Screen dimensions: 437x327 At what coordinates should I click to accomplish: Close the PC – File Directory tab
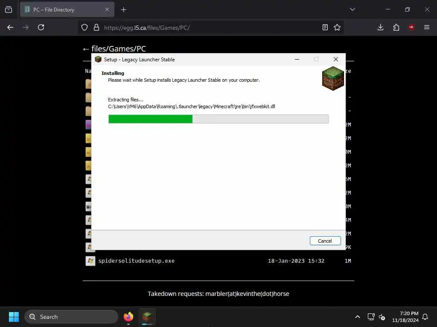(x=107, y=9)
